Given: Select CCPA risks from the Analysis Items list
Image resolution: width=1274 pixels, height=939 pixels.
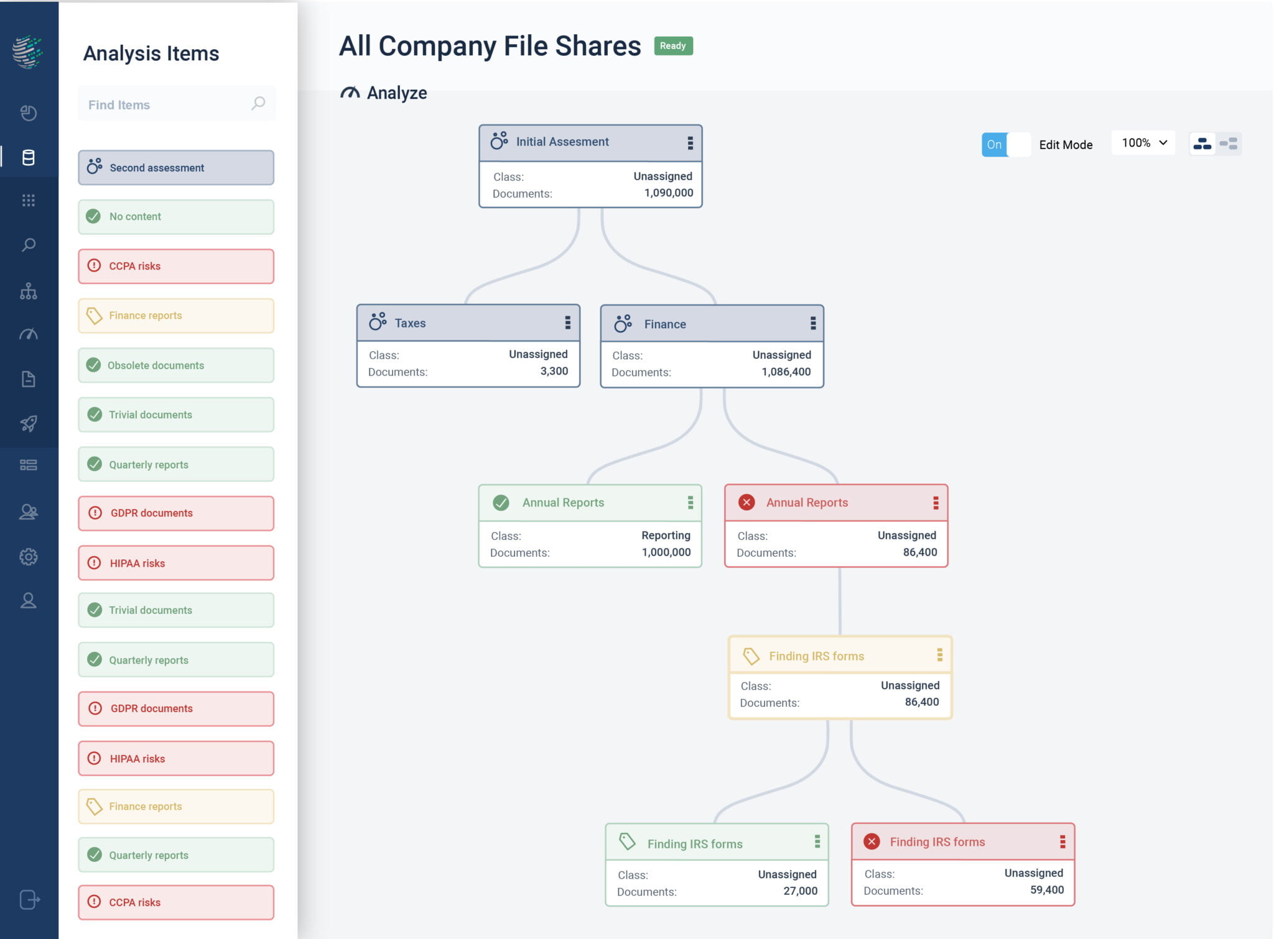Looking at the screenshot, I should (x=176, y=266).
